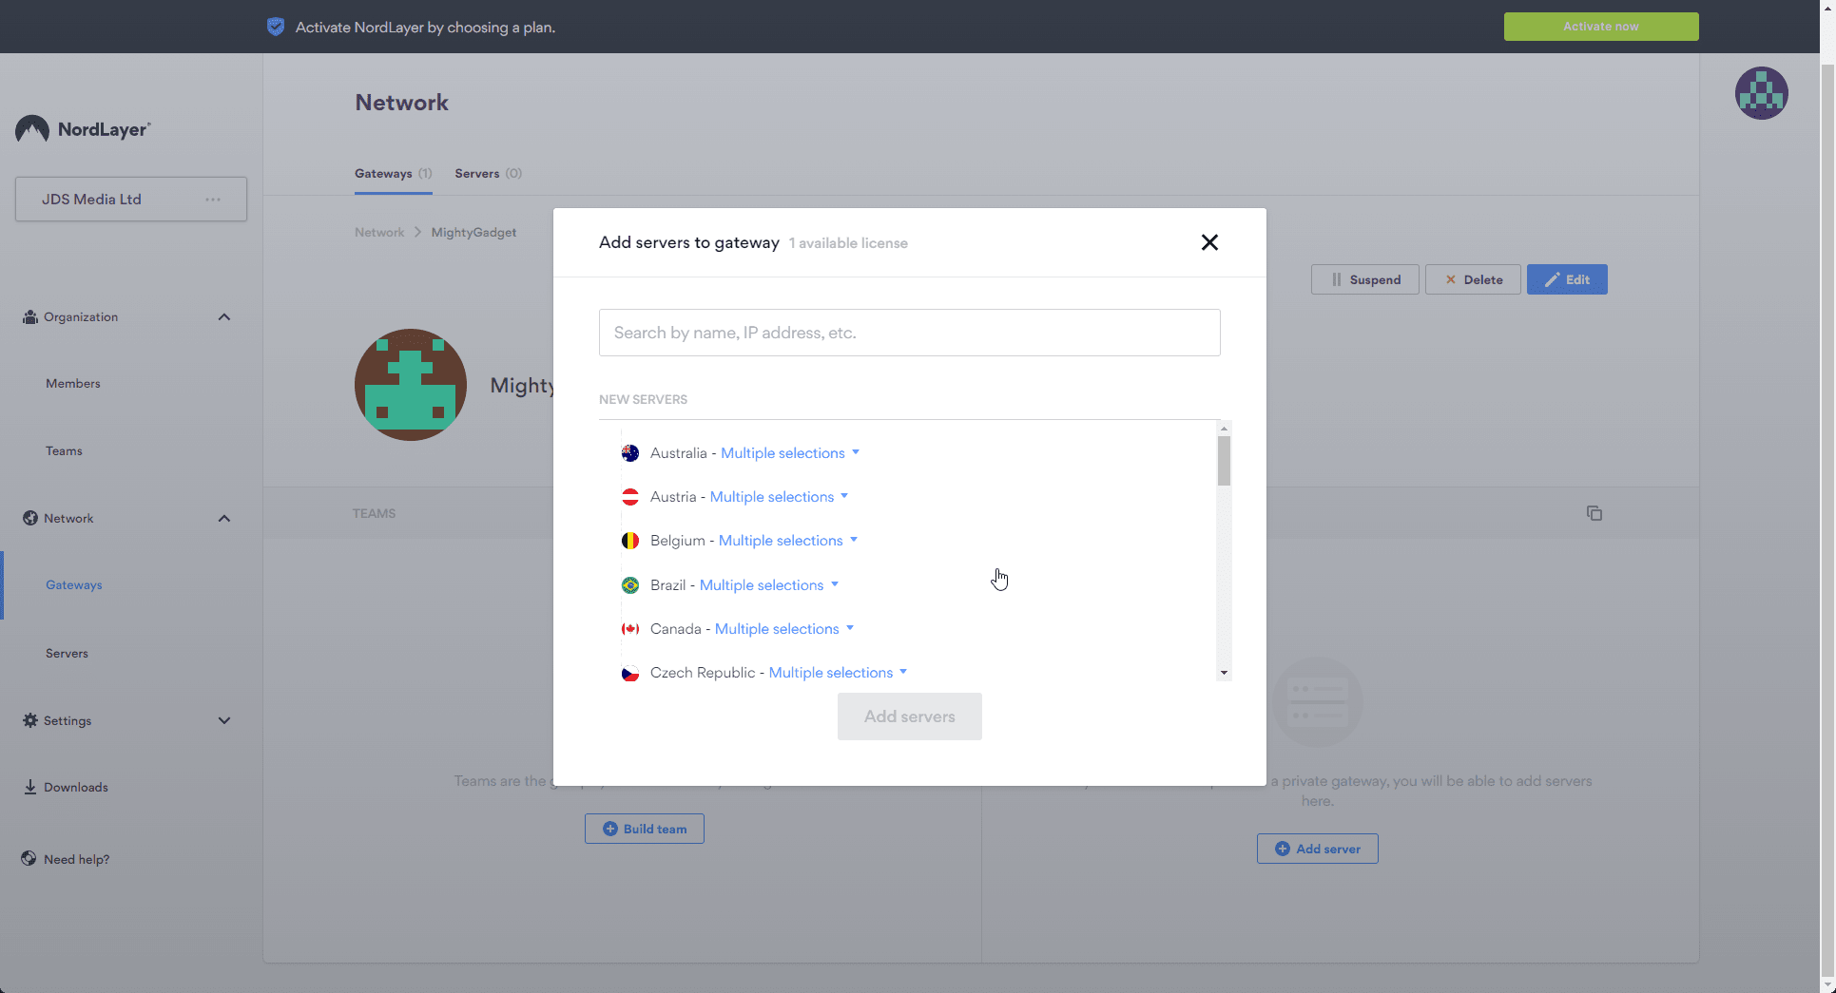Viewport: 1836px width, 993px height.
Task: Click the Brazil flag icon
Action: (630, 585)
